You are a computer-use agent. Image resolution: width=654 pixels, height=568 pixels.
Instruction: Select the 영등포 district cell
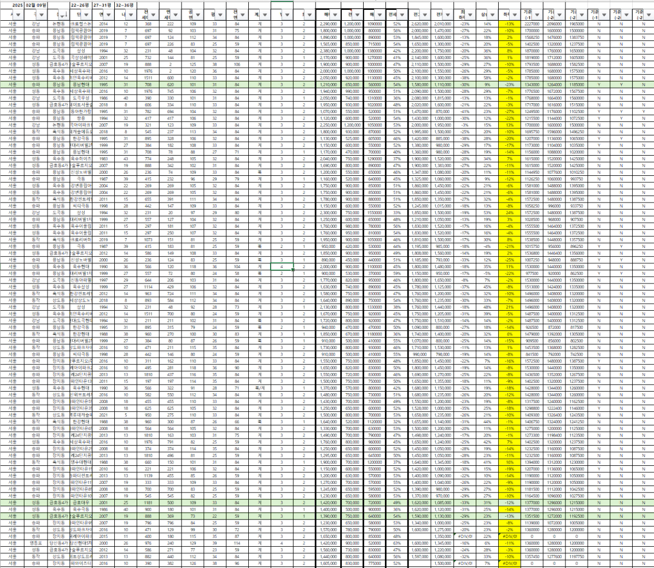tap(36, 543)
